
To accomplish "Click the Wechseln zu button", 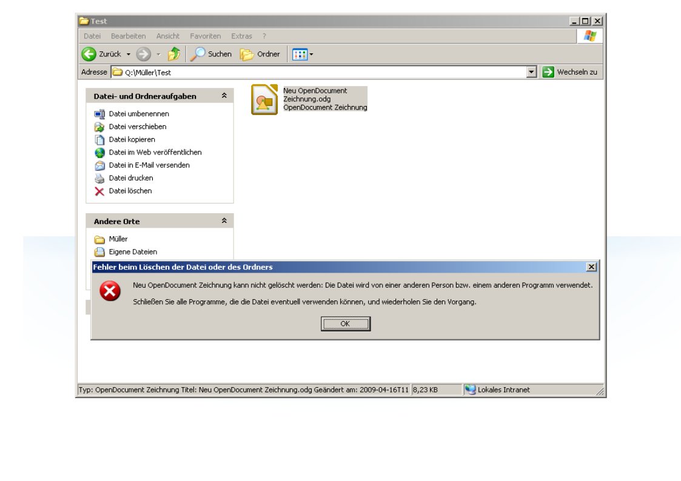I will (x=570, y=72).
